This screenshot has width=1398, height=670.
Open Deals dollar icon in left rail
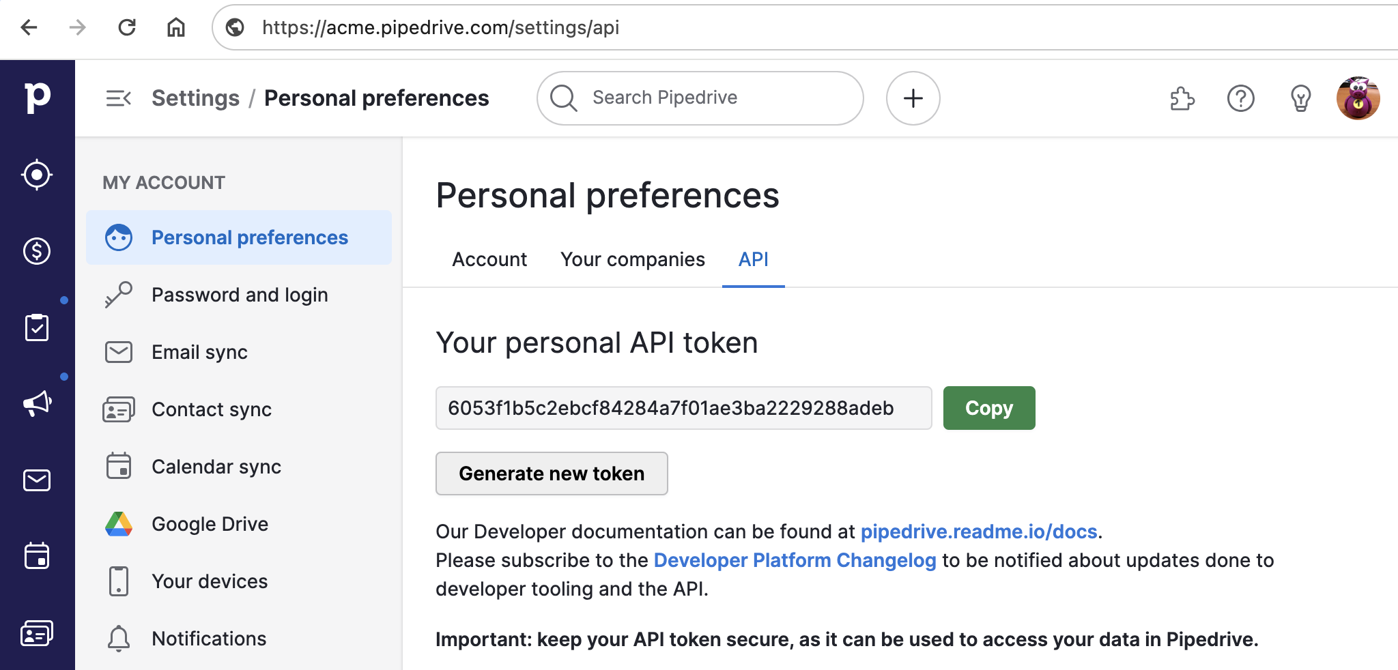point(37,251)
